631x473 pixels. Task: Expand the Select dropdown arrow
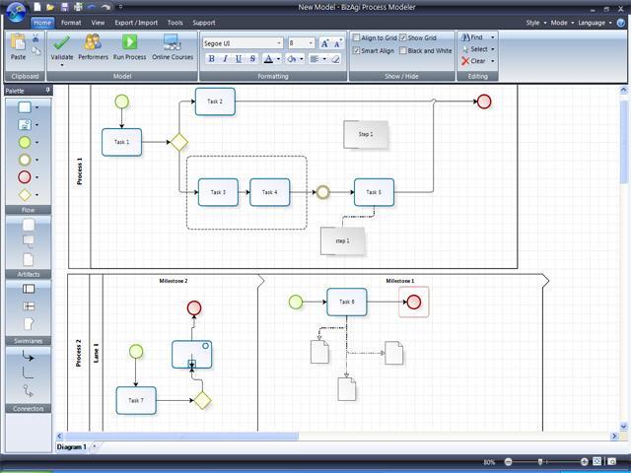coord(493,49)
